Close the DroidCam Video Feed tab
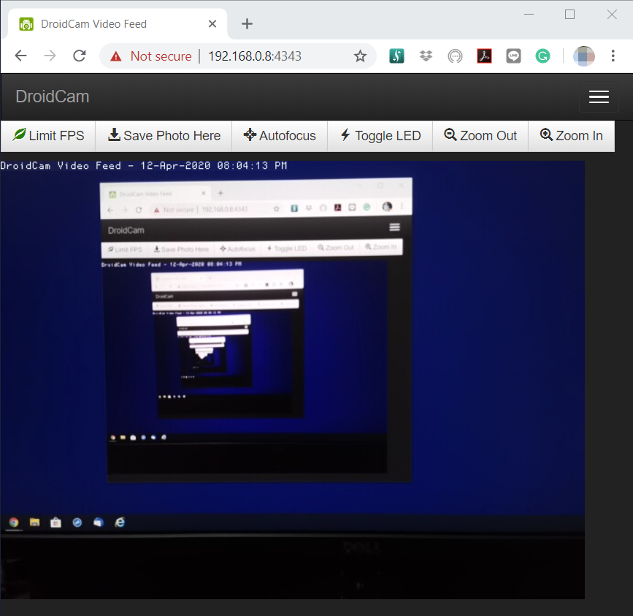633x616 pixels. pos(212,24)
